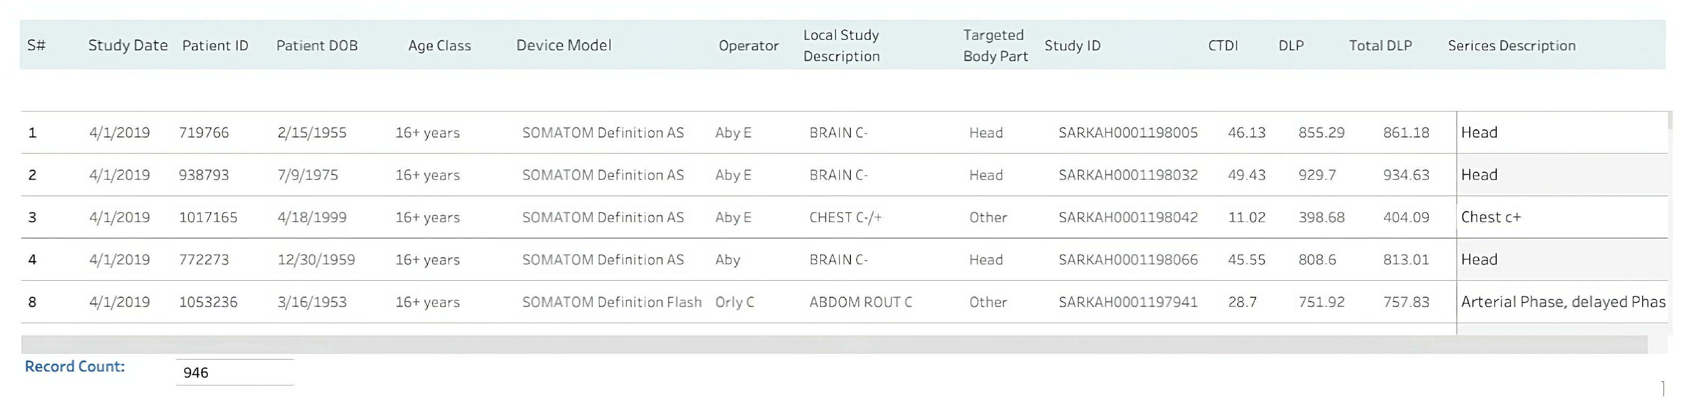The image size is (1692, 414).
Task: Select the Serices Description column header
Action: point(1511,45)
